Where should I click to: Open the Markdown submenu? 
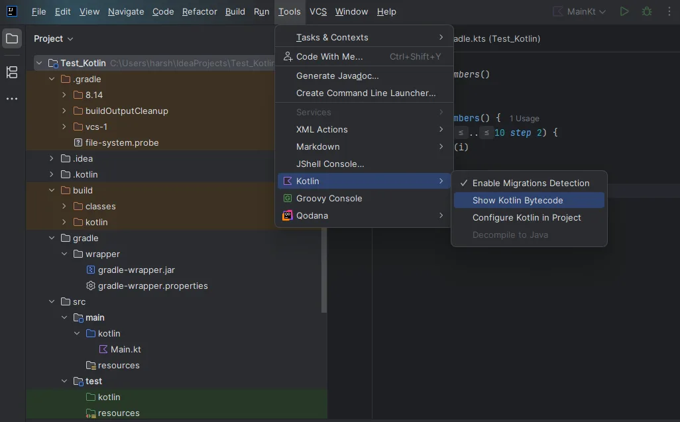[365, 146]
